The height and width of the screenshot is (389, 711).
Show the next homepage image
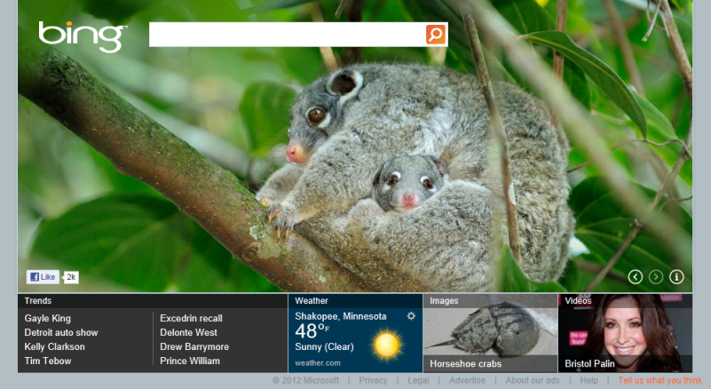pos(656,277)
